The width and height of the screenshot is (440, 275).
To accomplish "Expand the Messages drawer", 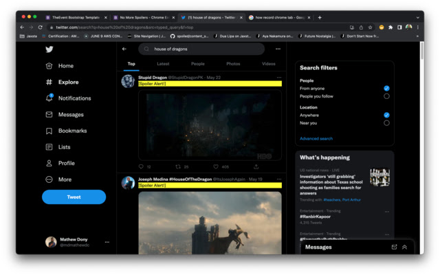I will pos(404,247).
